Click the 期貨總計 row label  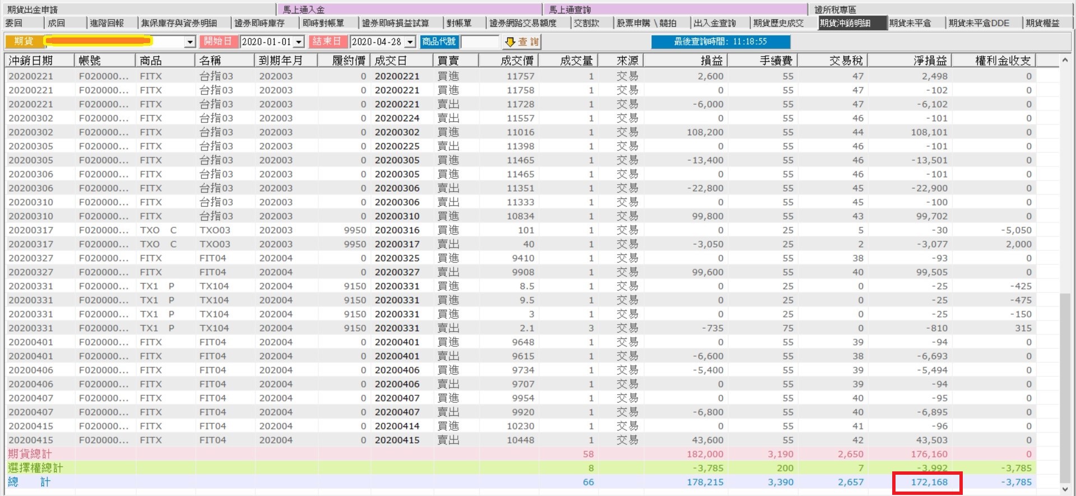pyautogui.click(x=30, y=454)
